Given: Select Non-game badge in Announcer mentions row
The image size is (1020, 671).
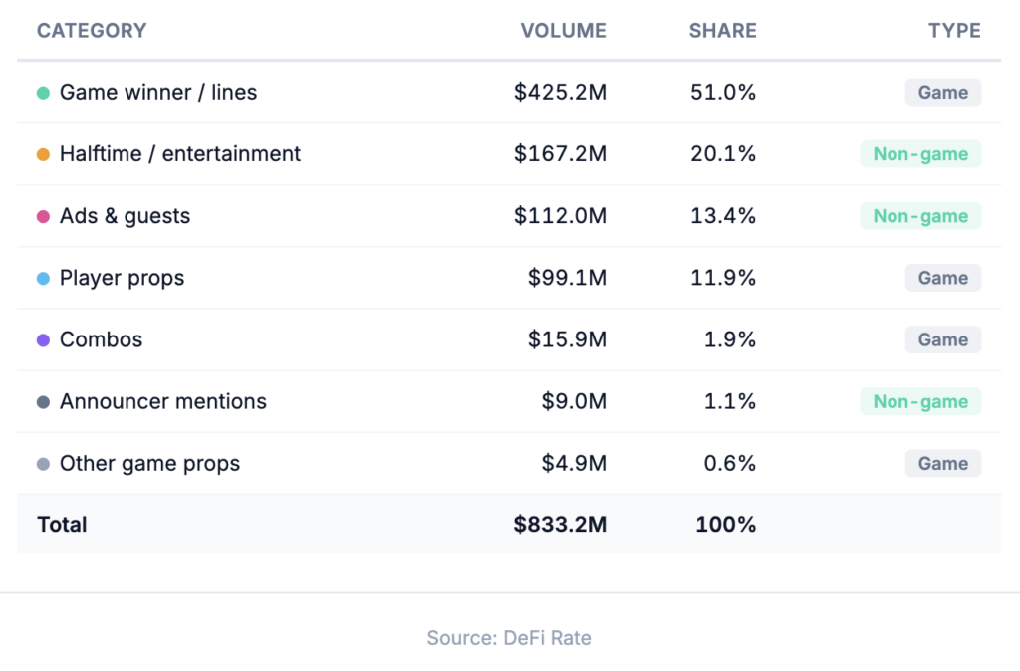Looking at the screenshot, I should [920, 402].
